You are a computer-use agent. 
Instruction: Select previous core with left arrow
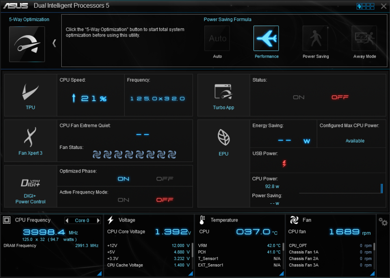click(x=67, y=220)
